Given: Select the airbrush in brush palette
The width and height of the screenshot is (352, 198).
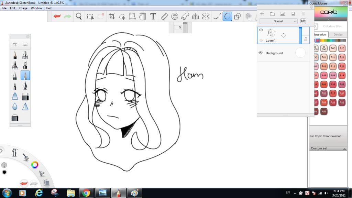Looking at the screenshot, I should click(x=25, y=55).
